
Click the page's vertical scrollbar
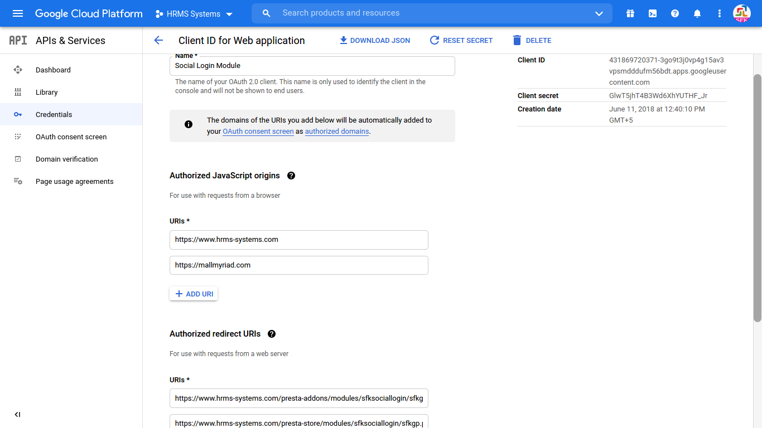[x=758, y=198]
